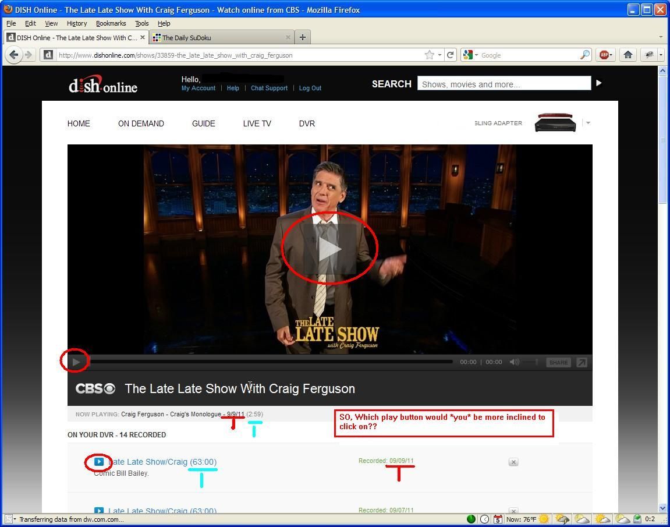Screen dimensions: 670x527
Task: Submit search with the arrow next to search box
Action: (x=599, y=83)
